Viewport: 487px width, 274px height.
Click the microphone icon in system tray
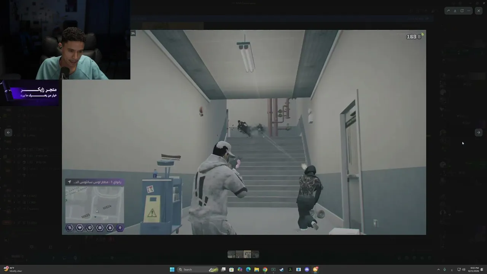coord(444,269)
